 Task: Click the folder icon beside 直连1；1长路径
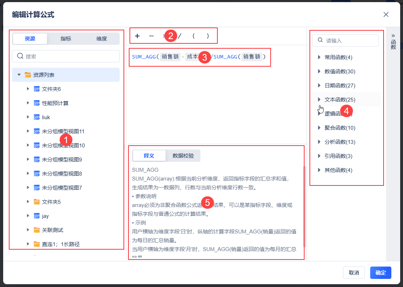[37, 244]
